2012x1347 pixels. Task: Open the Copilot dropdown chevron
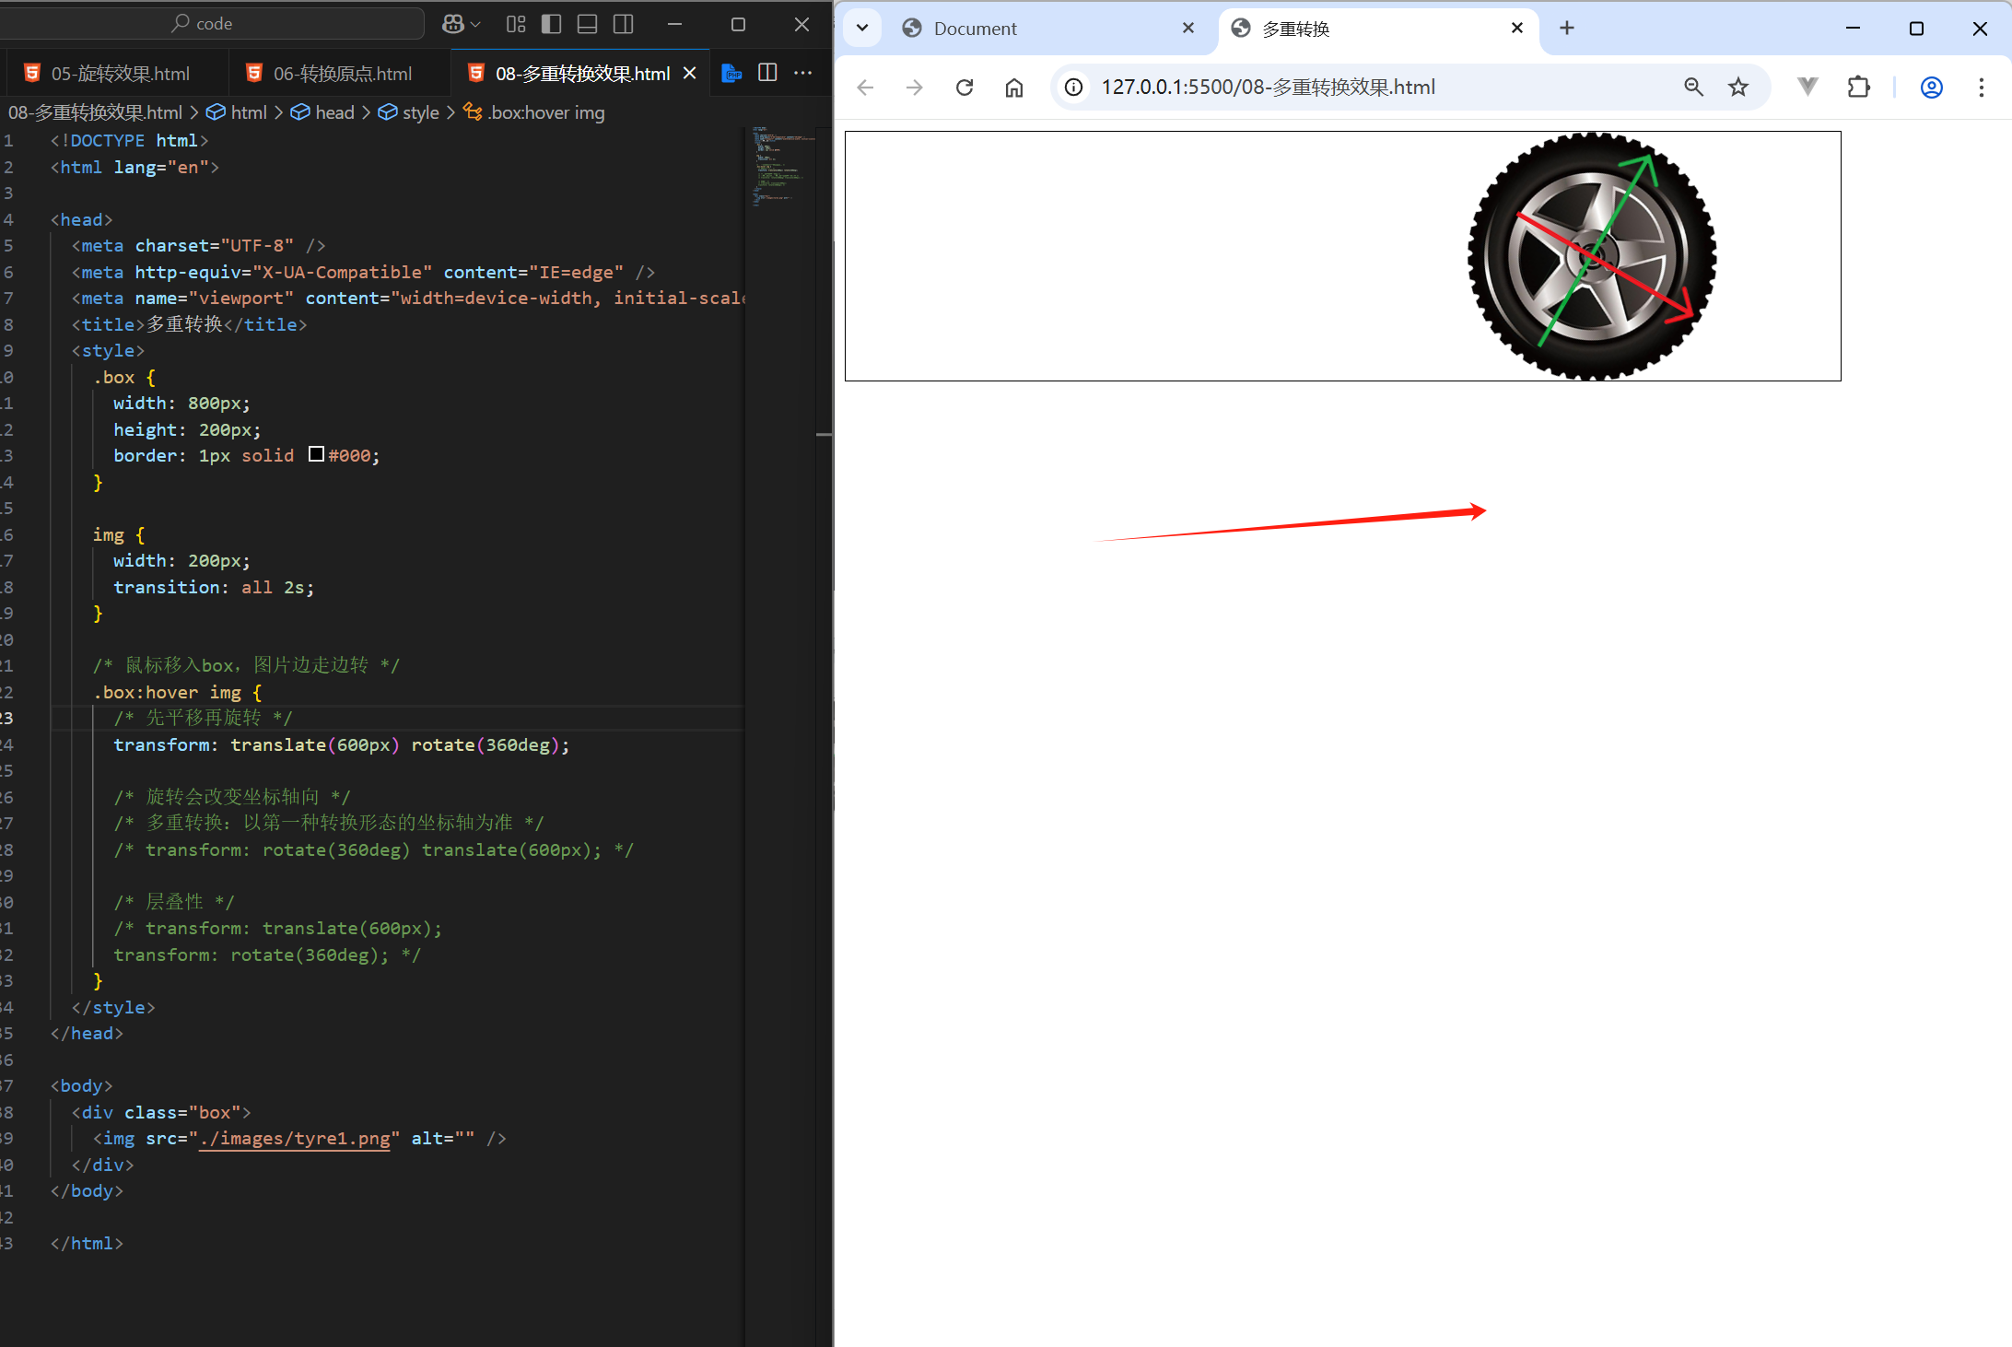475,24
